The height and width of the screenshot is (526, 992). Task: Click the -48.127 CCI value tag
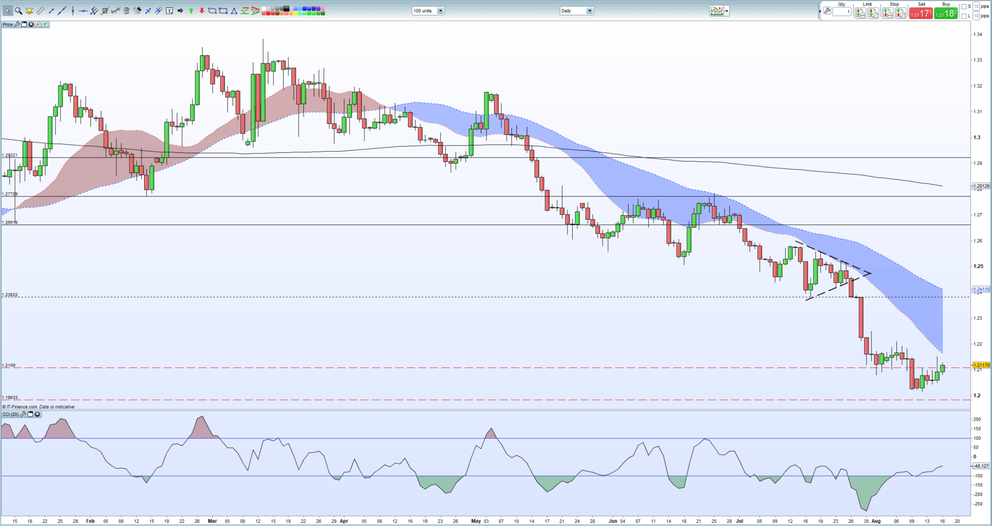tap(981, 466)
